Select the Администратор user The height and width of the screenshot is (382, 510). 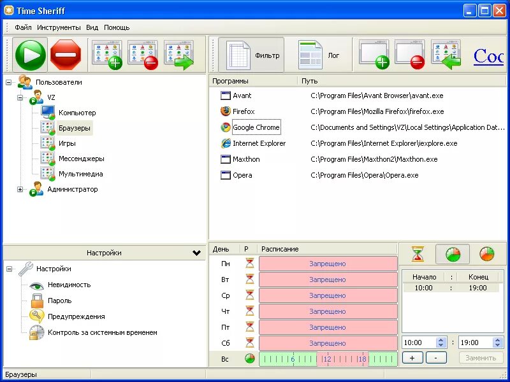tap(72, 189)
